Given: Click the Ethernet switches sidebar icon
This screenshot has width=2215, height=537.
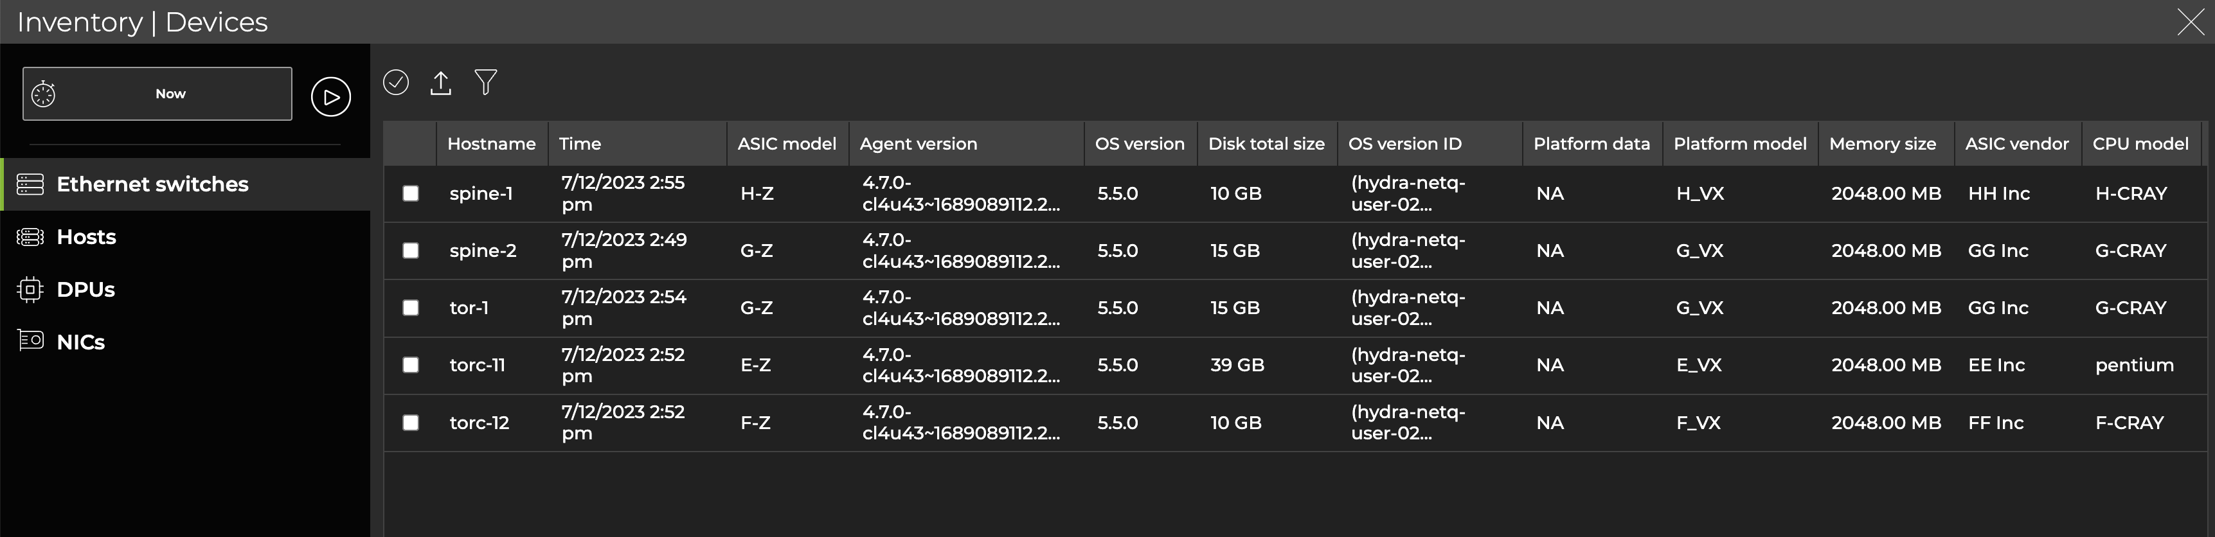Looking at the screenshot, I should coord(30,184).
